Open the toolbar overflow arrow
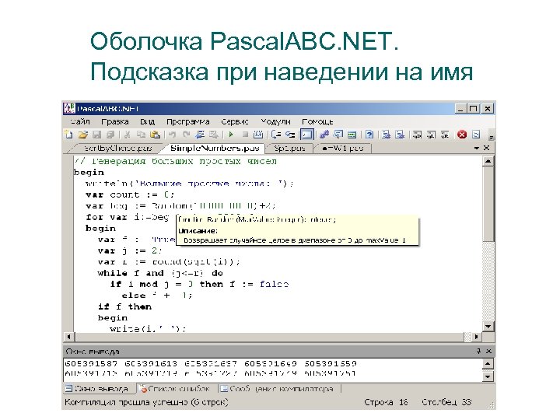 tap(492, 137)
